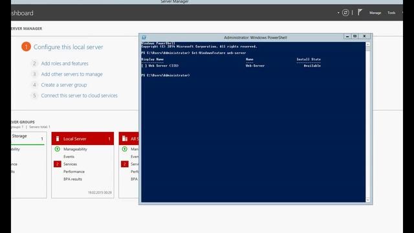Image resolution: width=414 pixels, height=233 pixels.
Task: Open the Local Server tile header
Action: click(x=83, y=139)
